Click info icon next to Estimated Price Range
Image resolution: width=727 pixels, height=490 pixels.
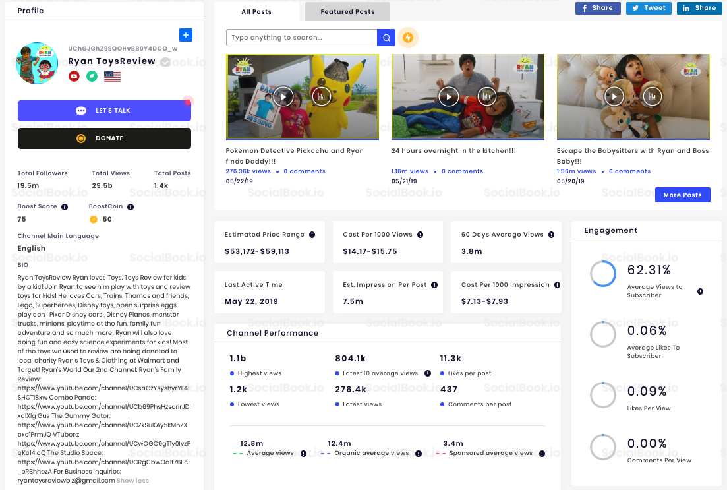pos(312,235)
